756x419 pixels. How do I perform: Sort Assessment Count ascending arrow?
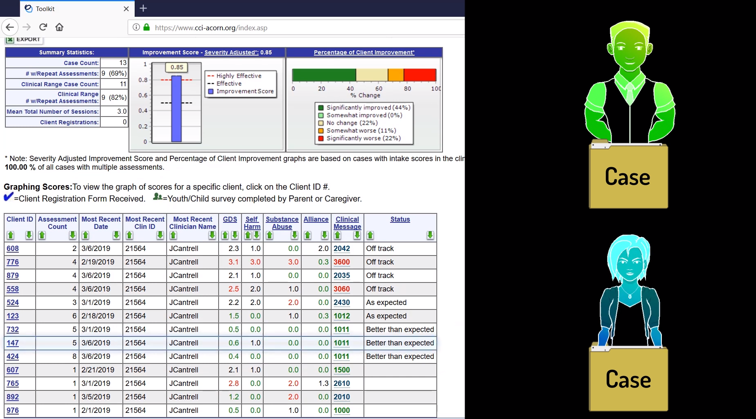(x=42, y=235)
